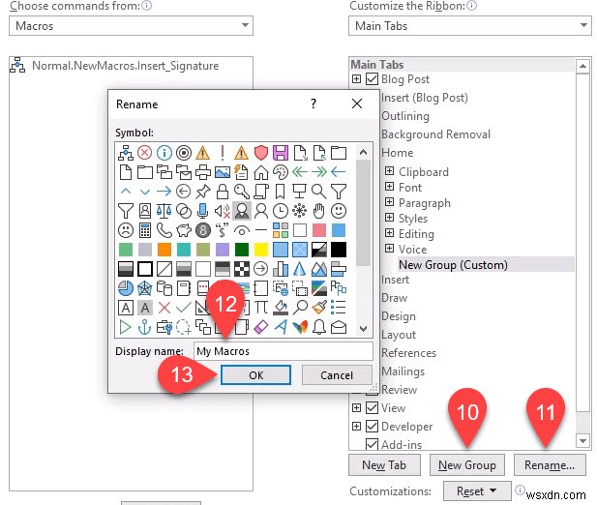Pick the piggy bank symbol
Screen dimensions: 597x505
[x=184, y=230]
